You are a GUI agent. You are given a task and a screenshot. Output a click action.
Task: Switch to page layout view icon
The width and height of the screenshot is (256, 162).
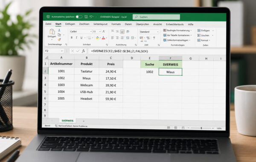pos(176,128)
